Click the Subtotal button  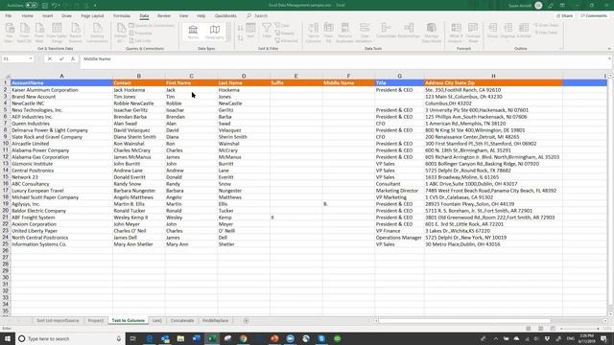(524, 31)
